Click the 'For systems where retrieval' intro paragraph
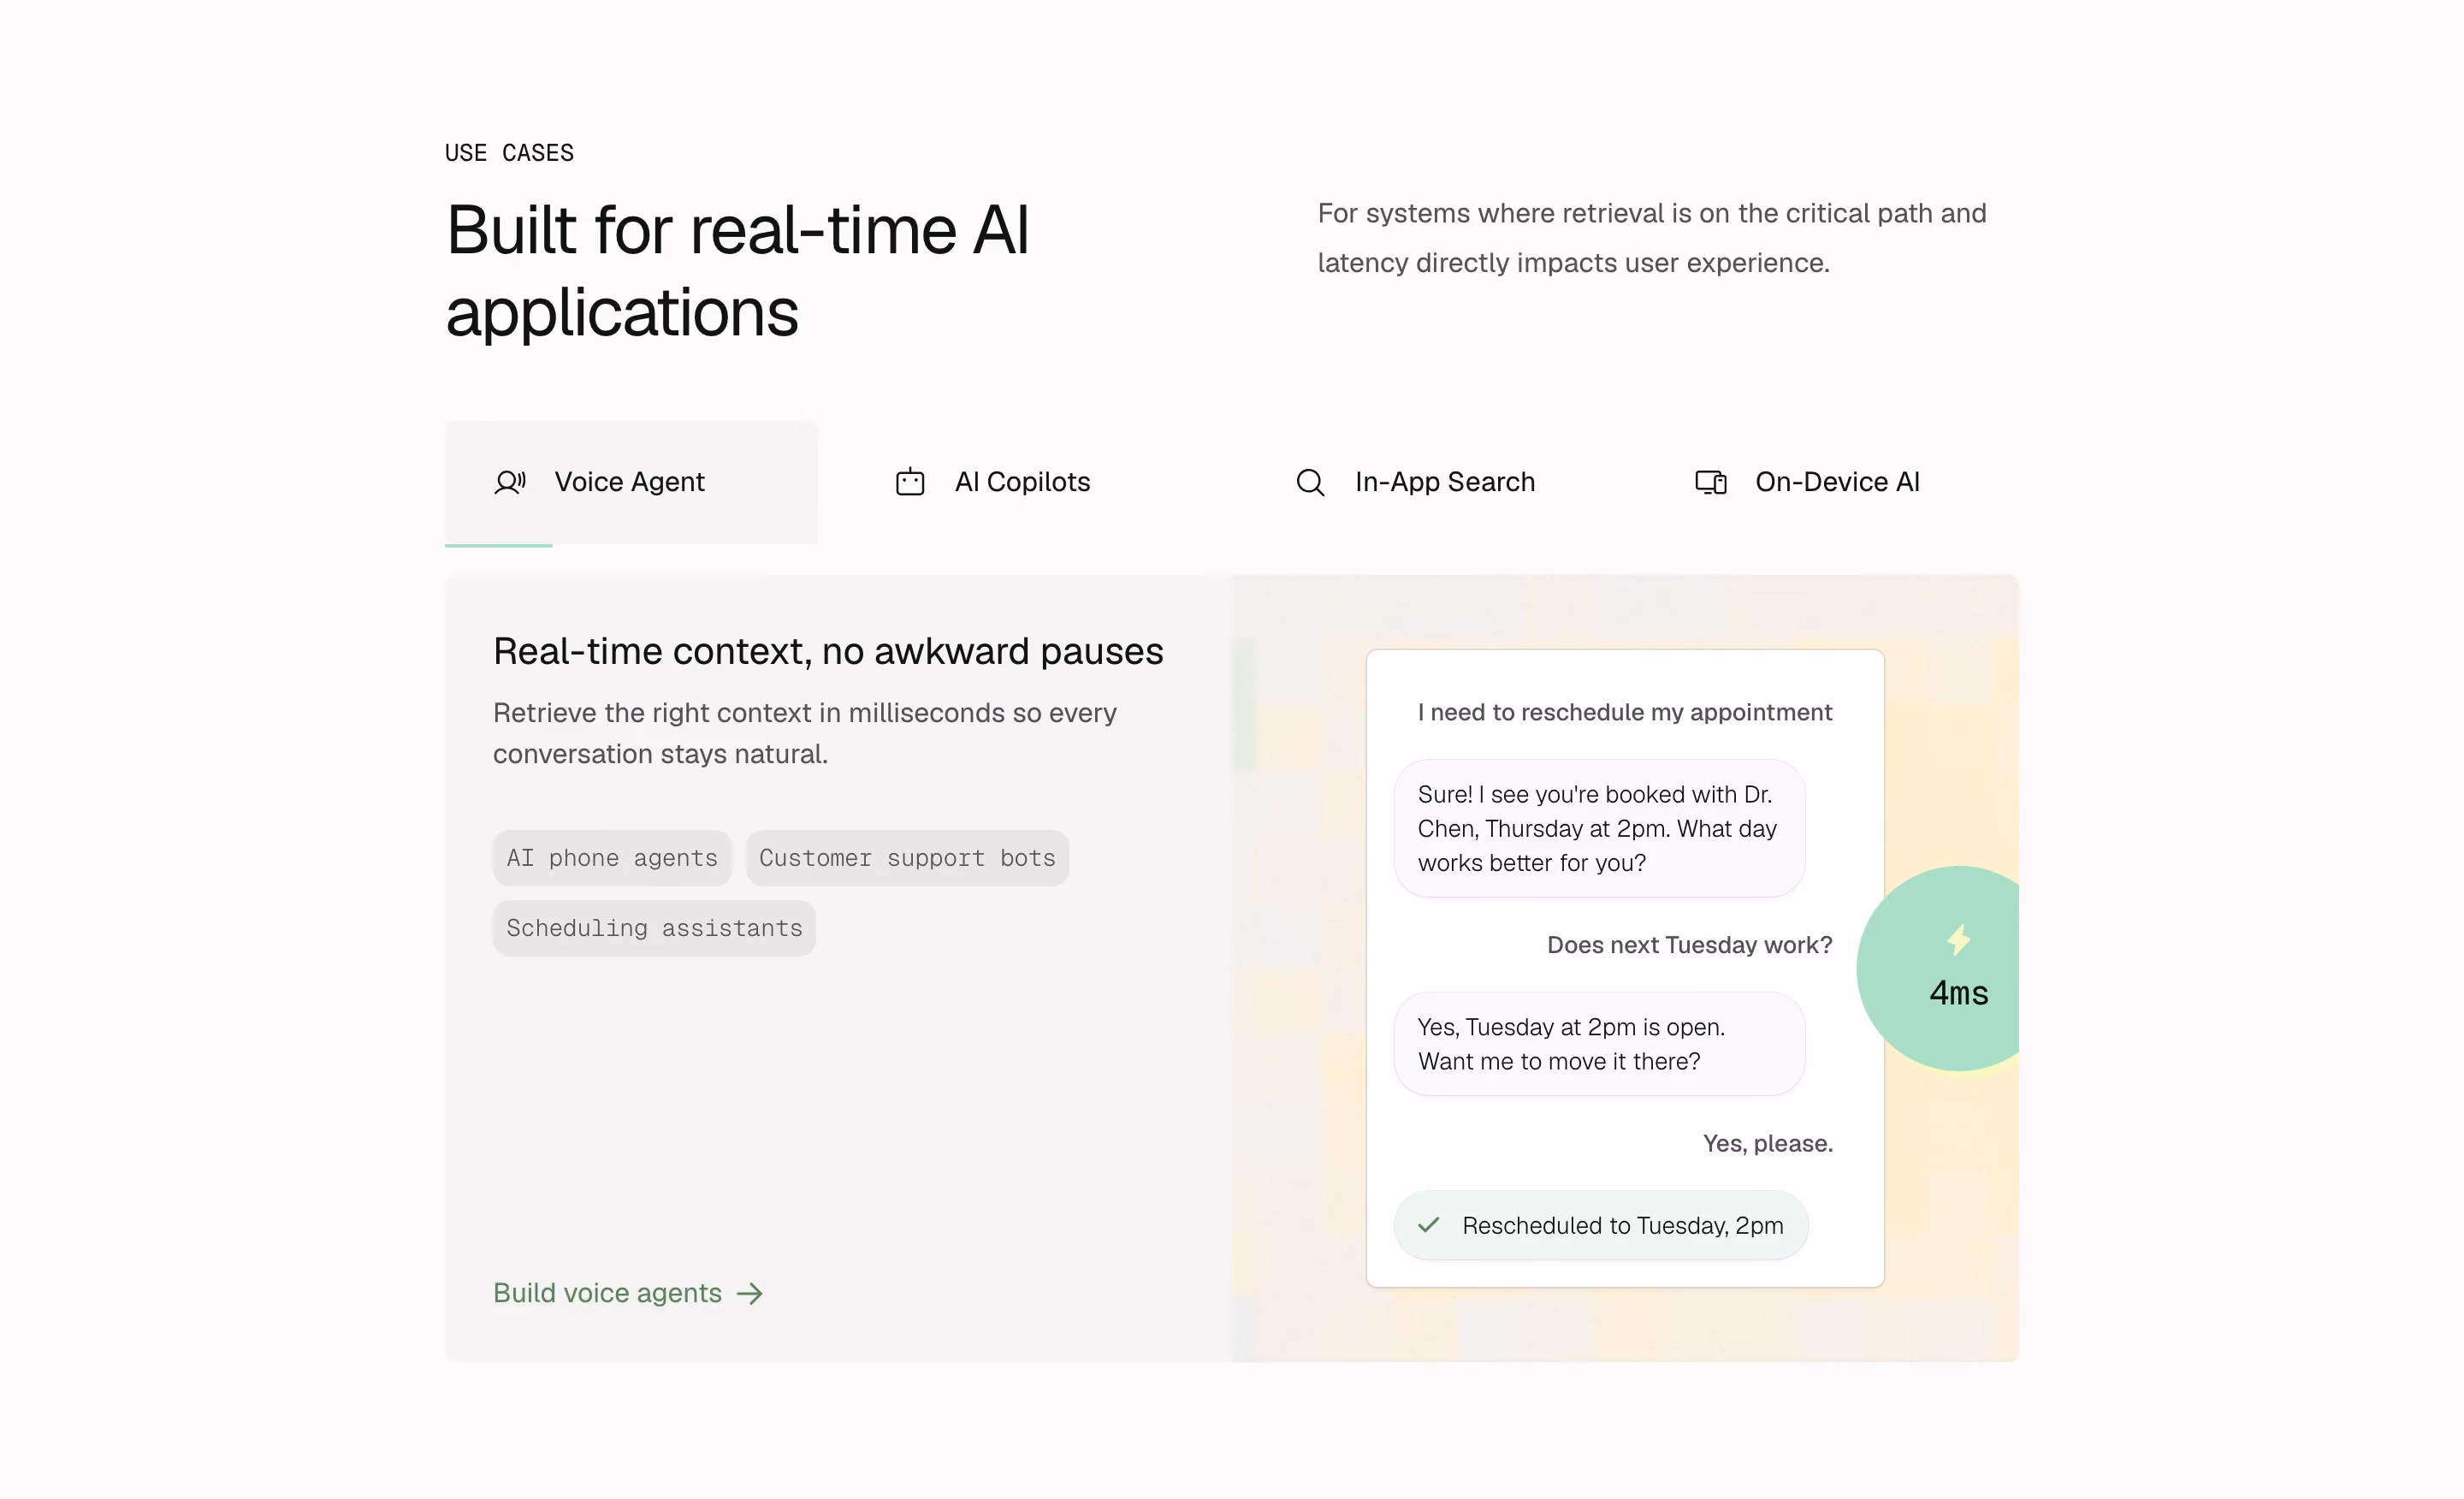 1652,238
